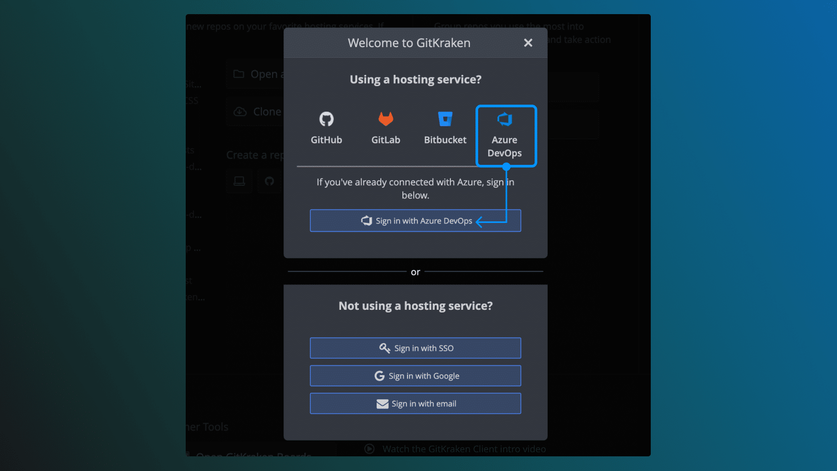The image size is (837, 471).
Task: Open Watch the GitKraken Client intro video link
Action: coord(464,449)
